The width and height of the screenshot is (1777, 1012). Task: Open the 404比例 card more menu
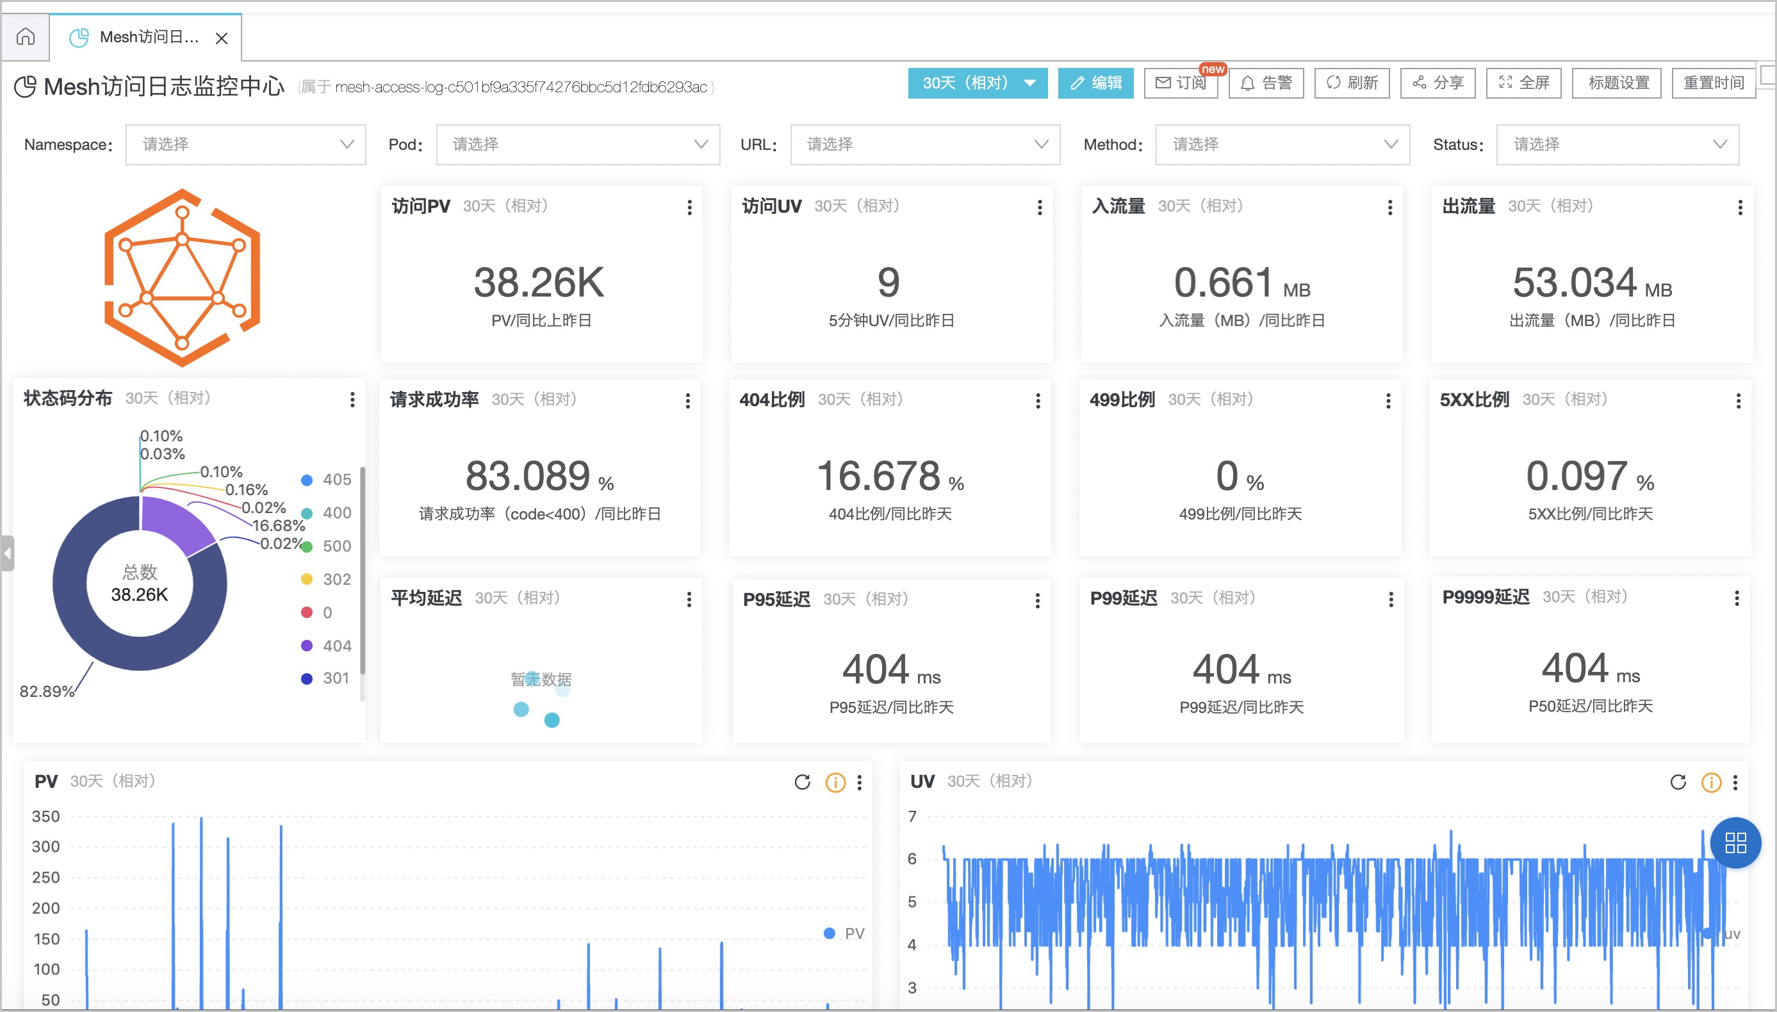coord(1038,401)
